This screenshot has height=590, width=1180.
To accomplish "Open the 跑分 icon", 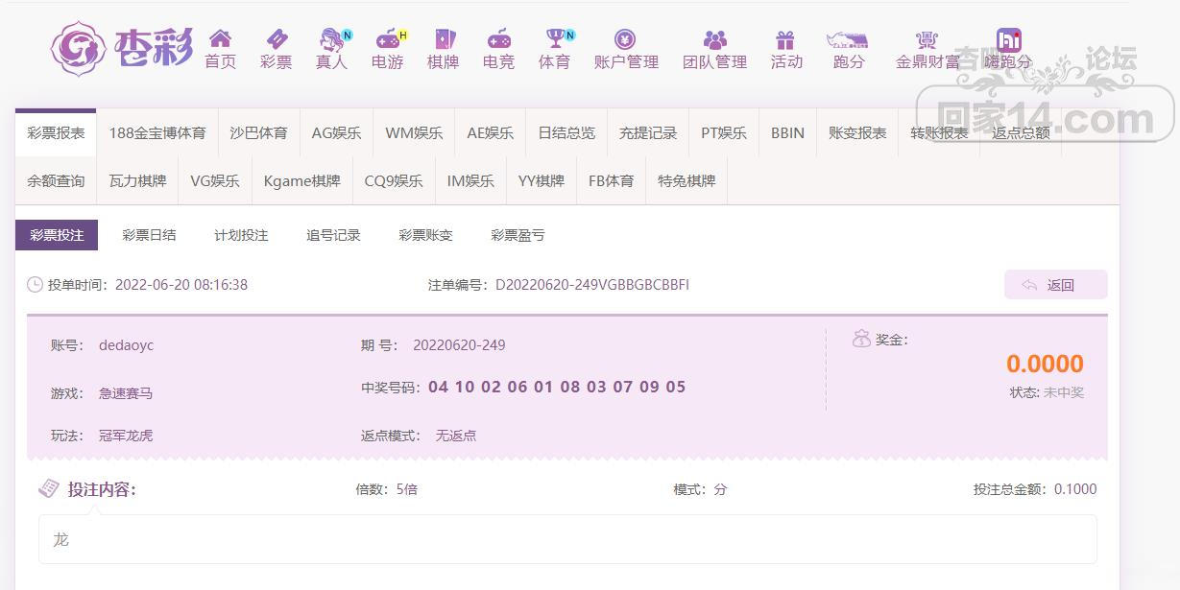I will (848, 39).
